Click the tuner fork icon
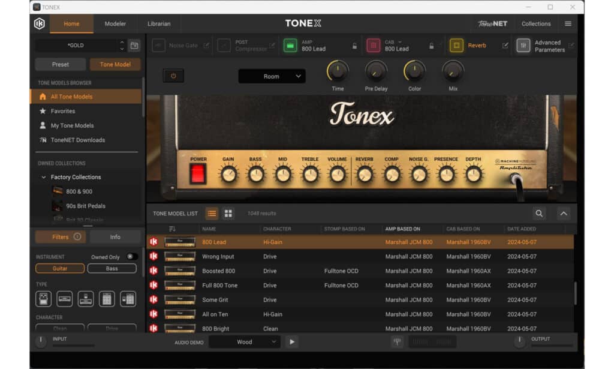Screen dimensions: 614x369 [397, 342]
